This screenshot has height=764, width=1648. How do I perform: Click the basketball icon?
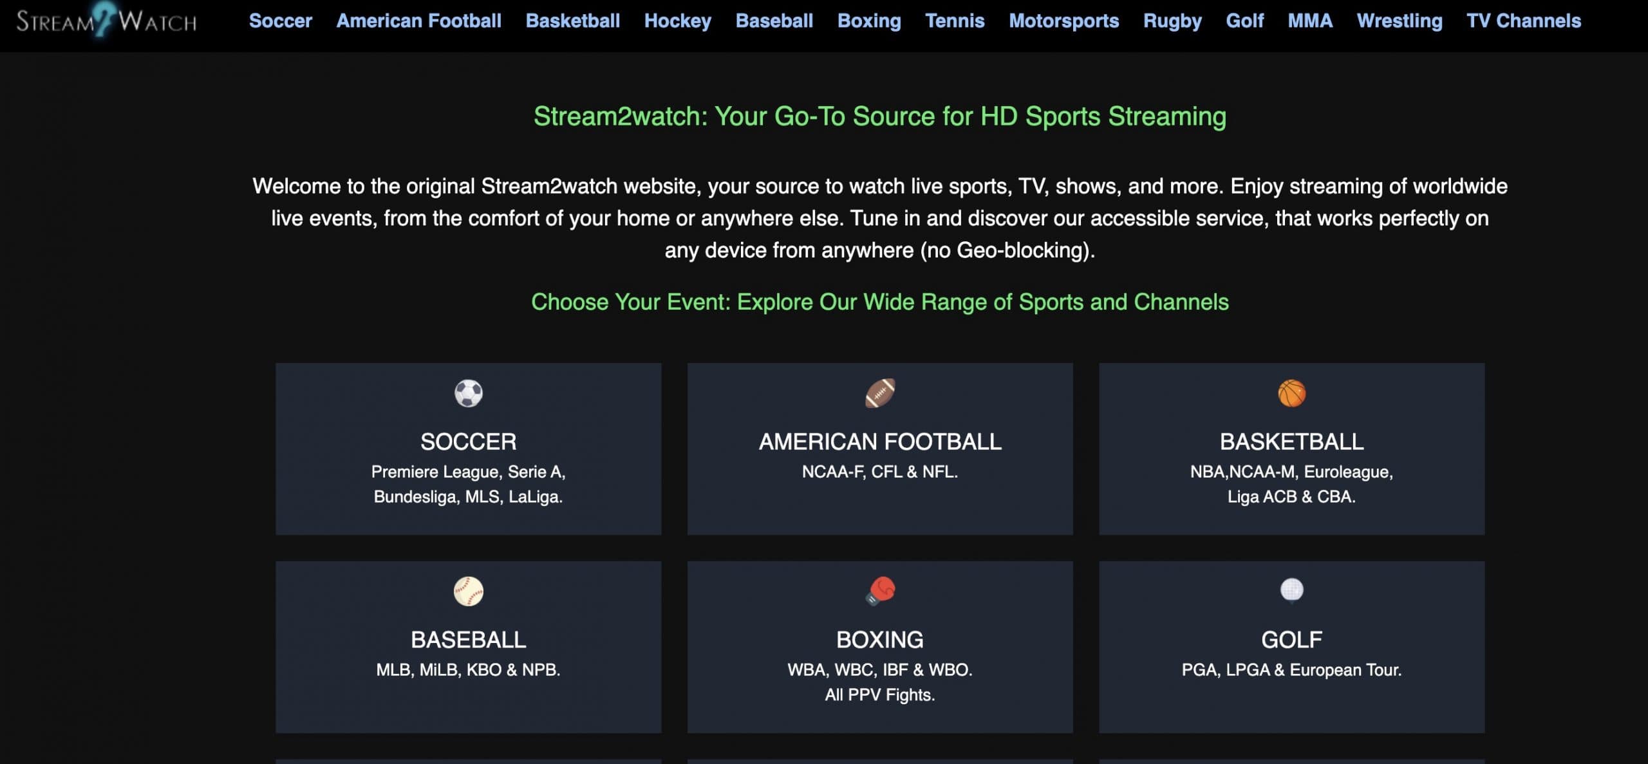click(x=1291, y=395)
